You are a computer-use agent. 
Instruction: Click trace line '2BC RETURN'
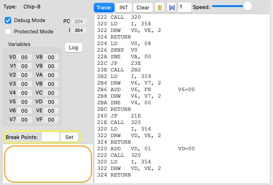114,109
